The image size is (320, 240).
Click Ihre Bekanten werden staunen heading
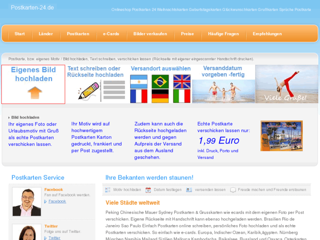149,177
